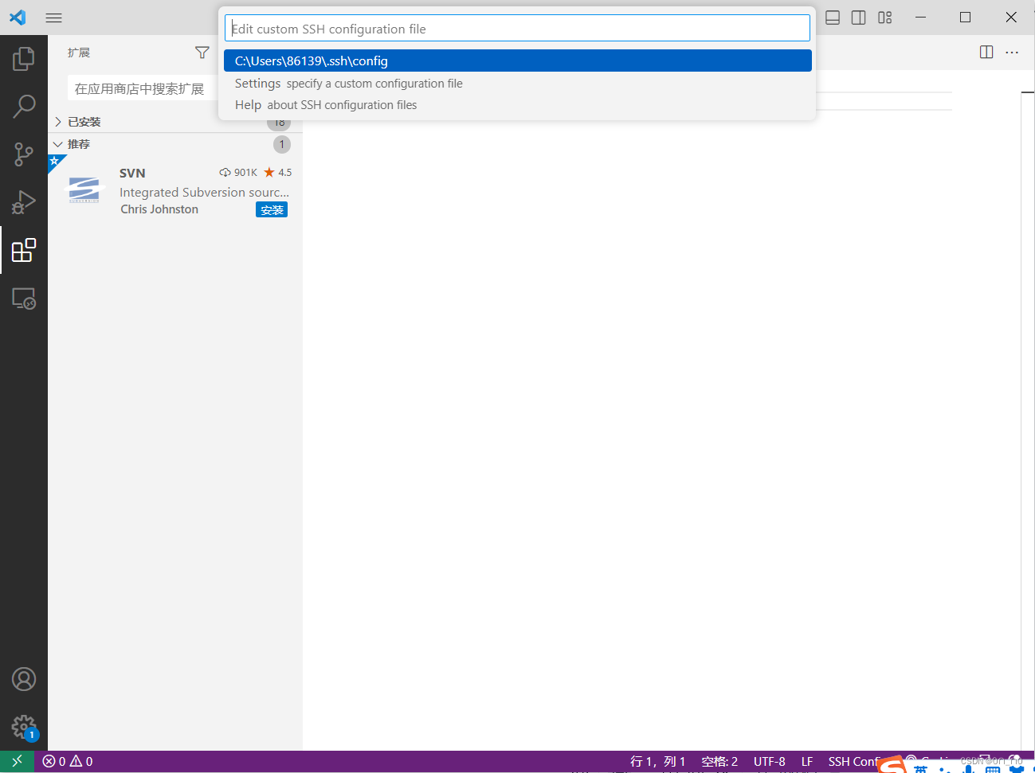
Task: Click the green remote window indicator
Action: [17, 761]
